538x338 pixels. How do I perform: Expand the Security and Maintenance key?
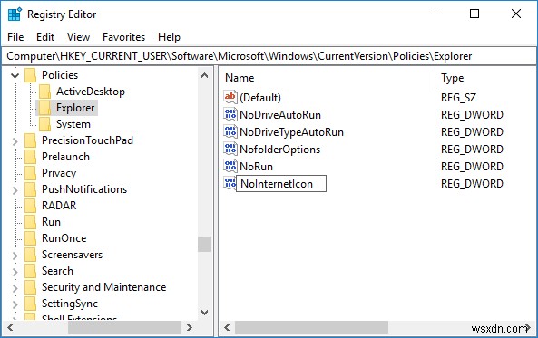tap(15, 288)
